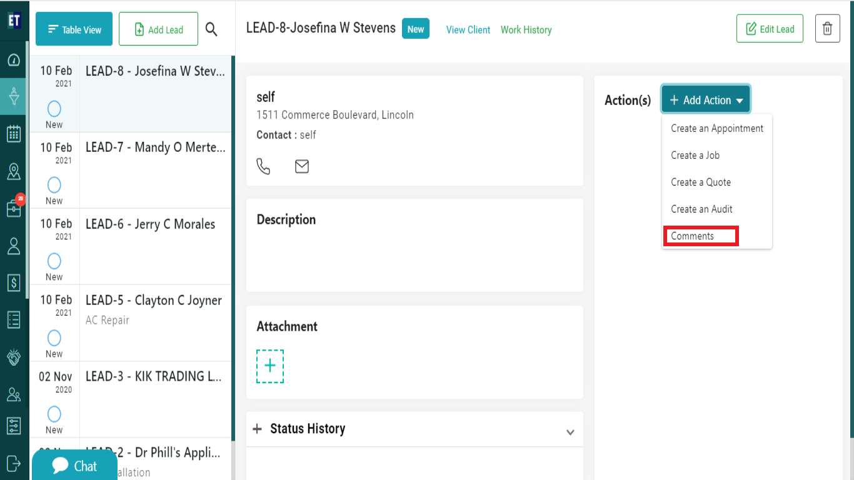The image size is (854, 480).
Task: Click the sidebar vertical scrollbar
Action: [28, 169]
